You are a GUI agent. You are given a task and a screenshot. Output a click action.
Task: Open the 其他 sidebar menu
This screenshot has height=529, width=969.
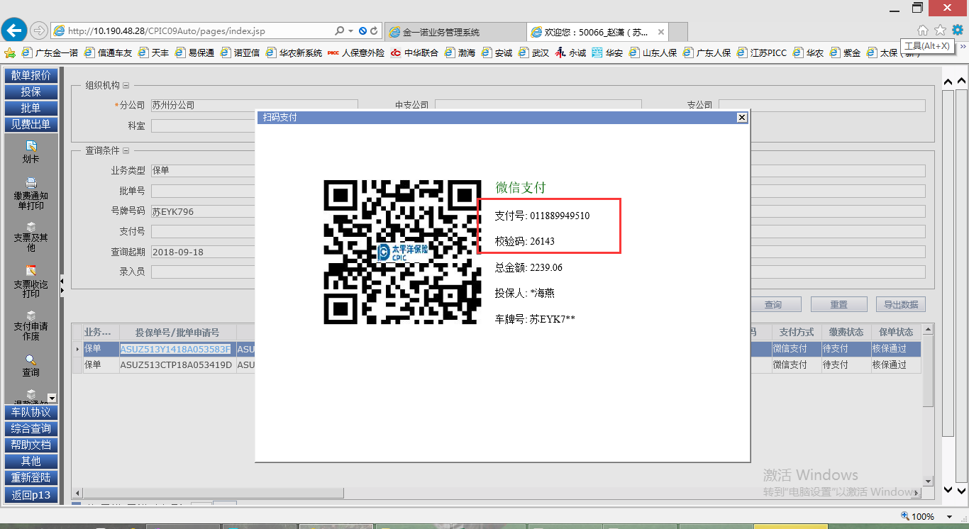point(31,461)
